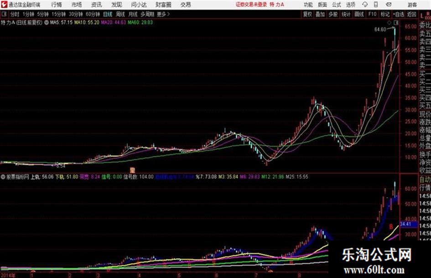The image size is (431, 278).
Task: Expand the main chart indicator dropdown beside 特力A
Action: (x=47, y=22)
